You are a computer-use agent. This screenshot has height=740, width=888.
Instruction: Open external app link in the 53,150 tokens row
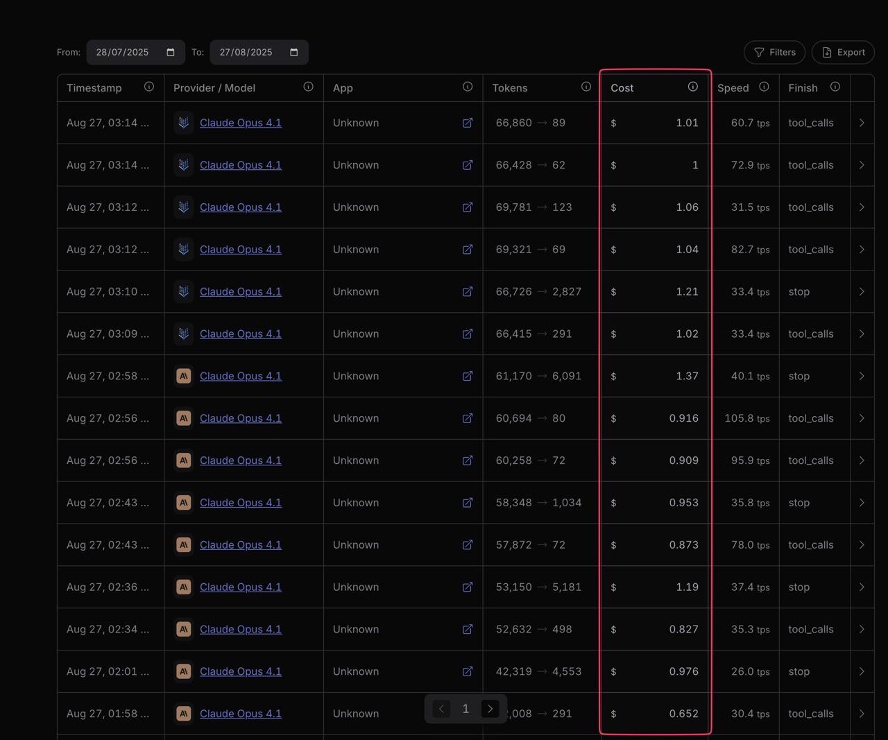pos(468,587)
